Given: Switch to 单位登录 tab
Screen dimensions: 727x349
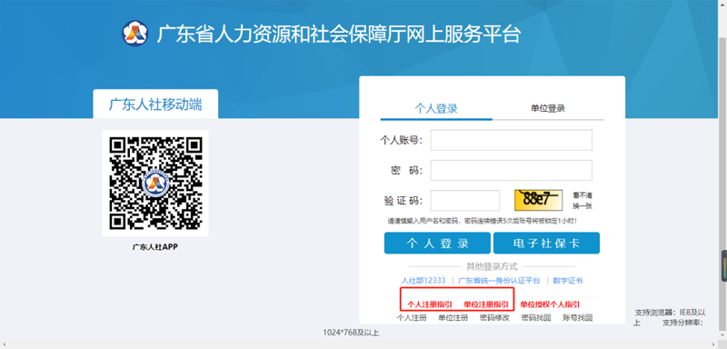Looking at the screenshot, I should pyautogui.click(x=548, y=108).
